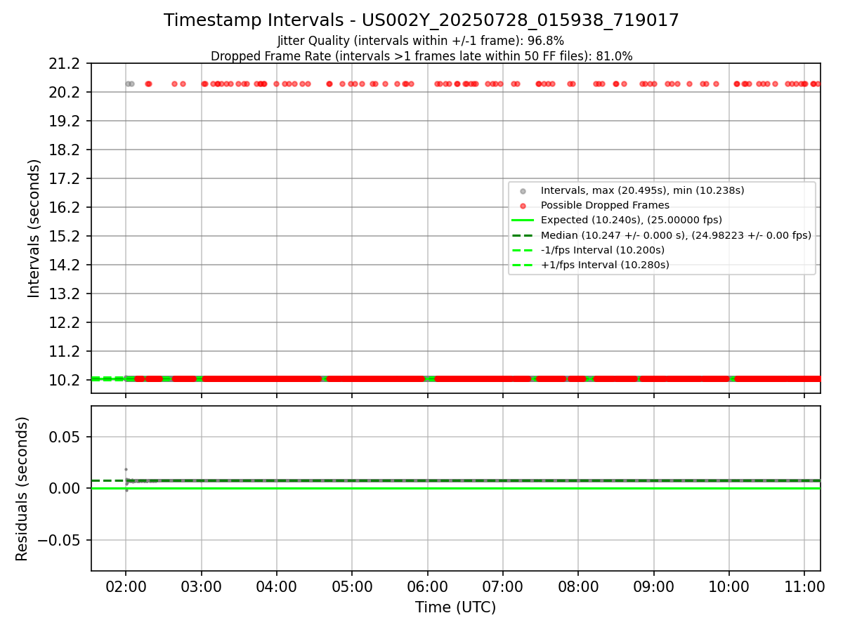The image size is (843, 632).
Task: Click legend entry 'Possible Dropped Frames'
Action: pyautogui.click(x=605, y=205)
